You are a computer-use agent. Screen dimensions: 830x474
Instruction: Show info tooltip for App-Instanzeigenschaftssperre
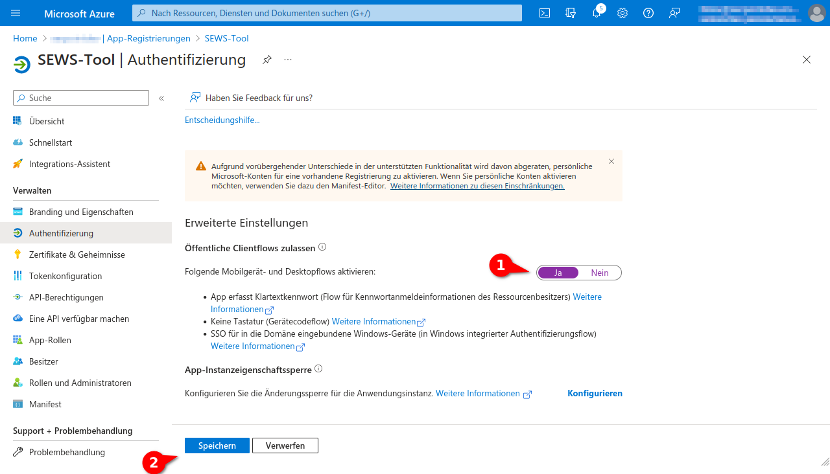coord(318,369)
